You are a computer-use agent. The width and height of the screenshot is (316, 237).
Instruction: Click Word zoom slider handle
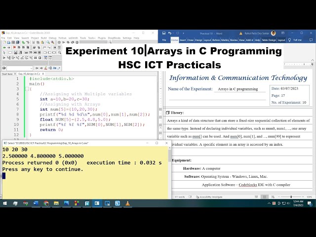(291, 197)
